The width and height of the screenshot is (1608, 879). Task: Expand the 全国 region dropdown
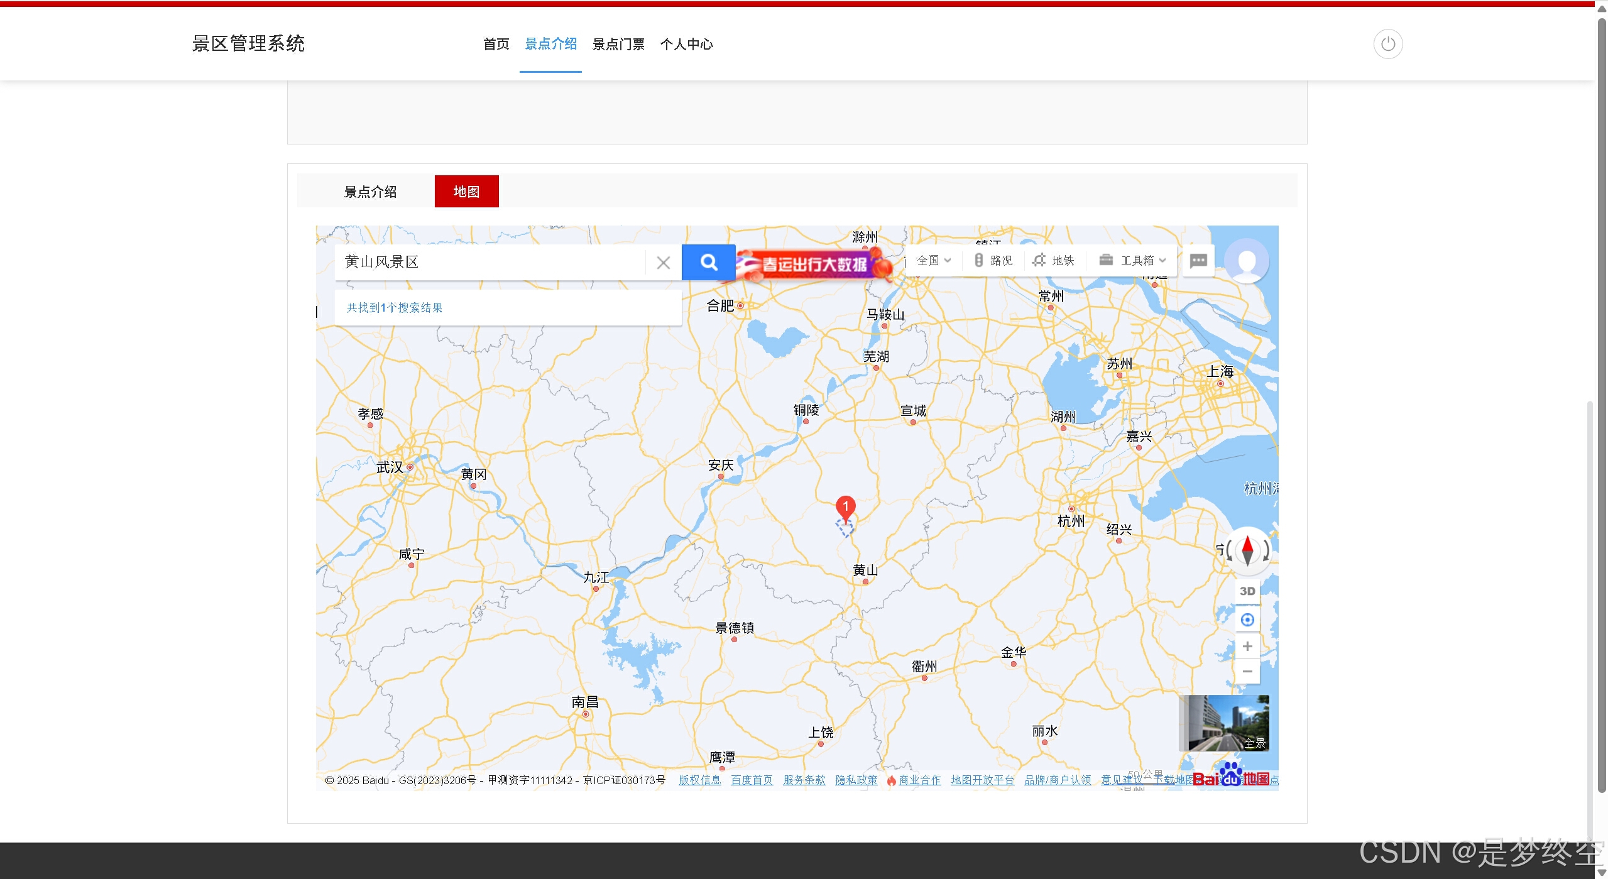tap(933, 260)
